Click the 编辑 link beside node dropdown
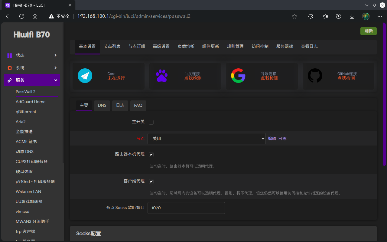 point(272,139)
